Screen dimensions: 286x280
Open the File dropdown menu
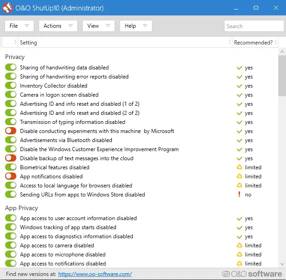tap(19, 26)
